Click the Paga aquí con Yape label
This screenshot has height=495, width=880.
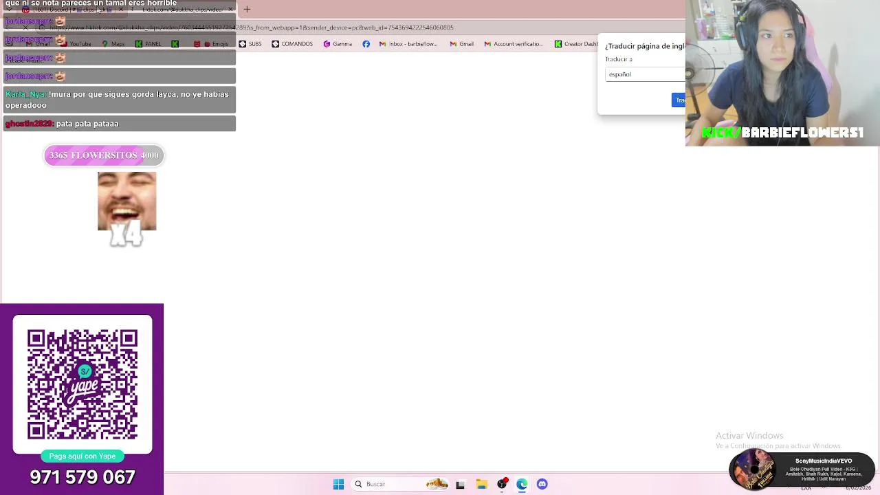82,456
